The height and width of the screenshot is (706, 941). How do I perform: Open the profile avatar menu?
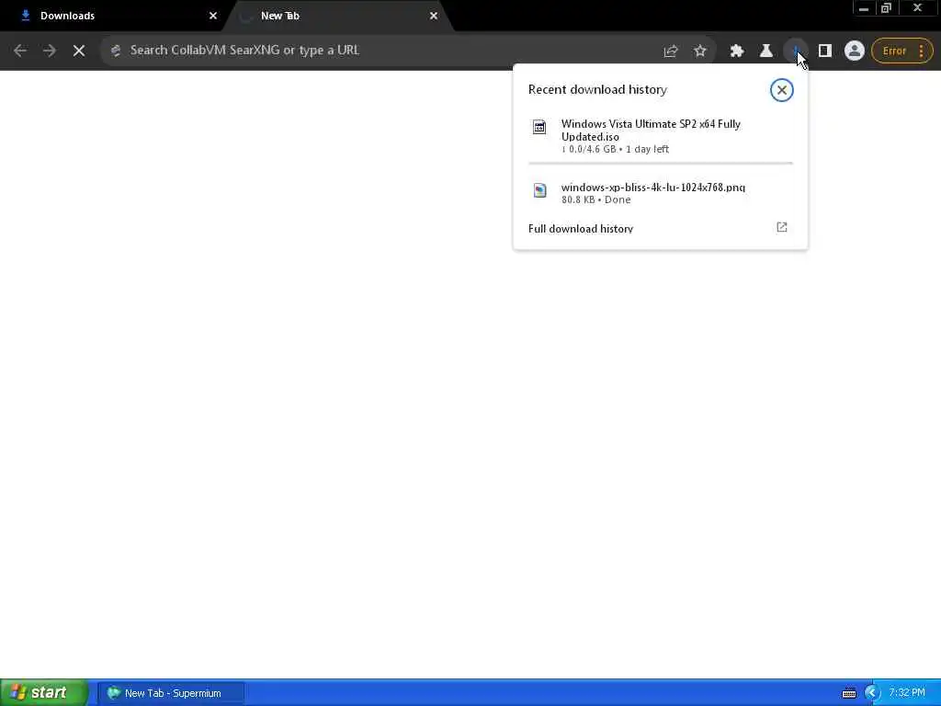[x=854, y=51]
